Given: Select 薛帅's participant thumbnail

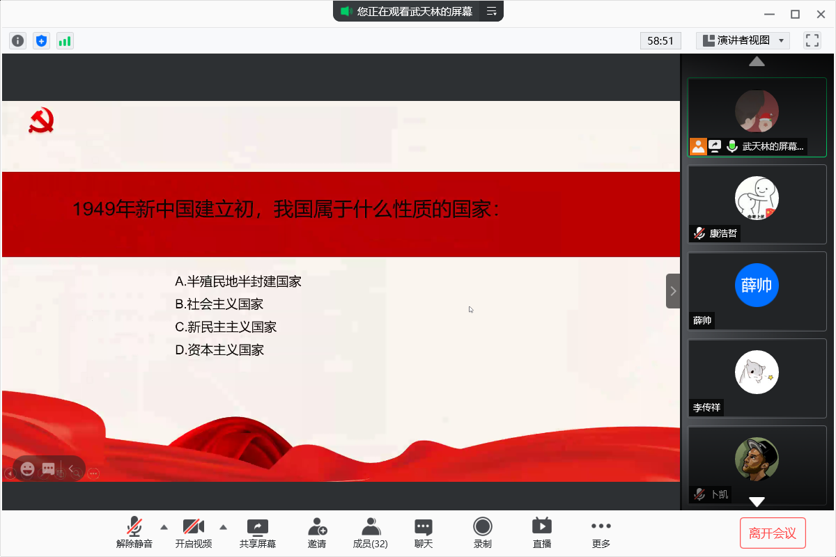Looking at the screenshot, I should (757, 291).
